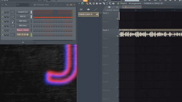The height and width of the screenshot is (102, 182).
Task: Open the THIN..VE BY audio channel
Action: [x=23, y=35]
